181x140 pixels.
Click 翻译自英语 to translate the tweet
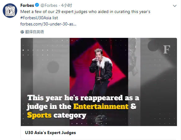pyautogui.click(x=34, y=32)
